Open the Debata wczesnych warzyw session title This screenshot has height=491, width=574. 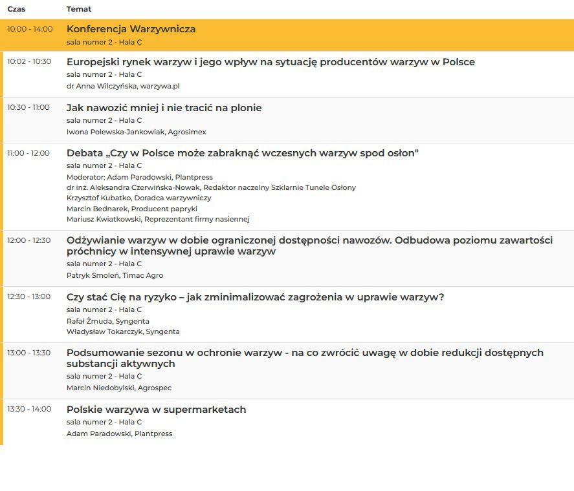[243, 153]
